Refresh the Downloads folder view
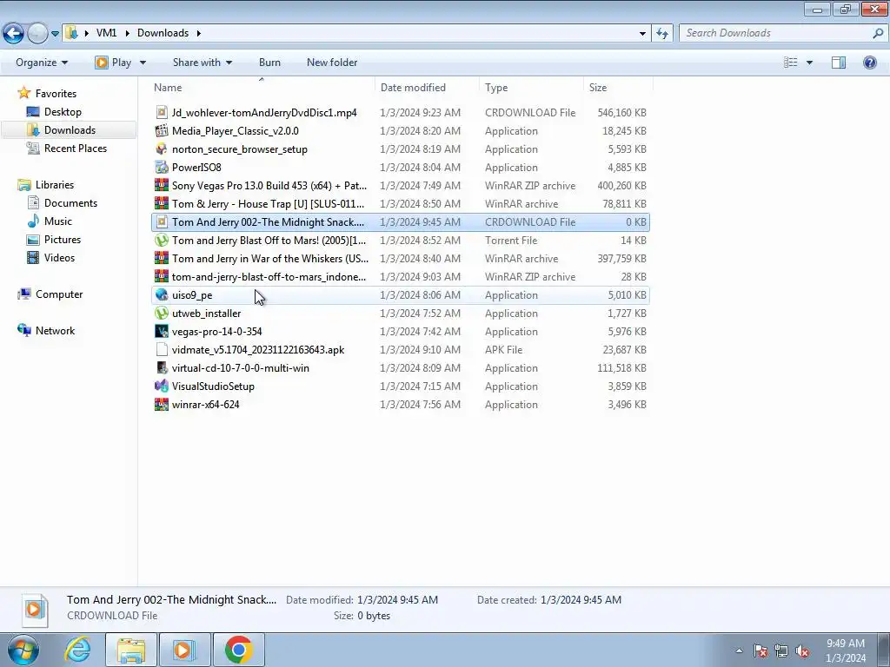 coord(661,34)
